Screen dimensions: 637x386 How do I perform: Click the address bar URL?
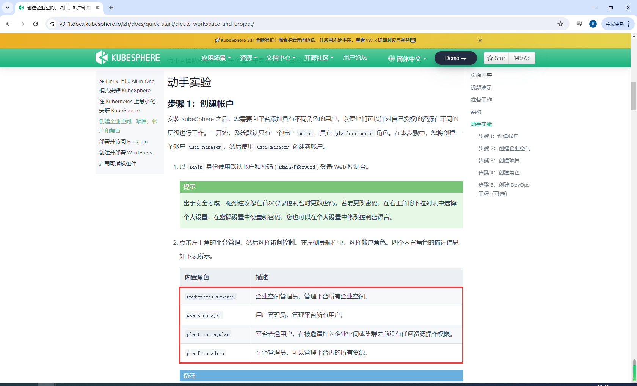tap(157, 24)
